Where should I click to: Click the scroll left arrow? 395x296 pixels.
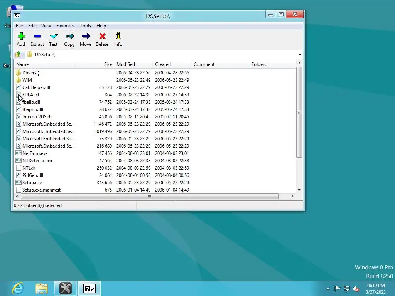click(x=17, y=196)
